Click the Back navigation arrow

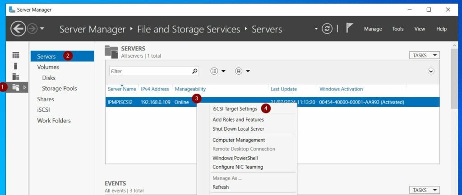tap(18, 29)
